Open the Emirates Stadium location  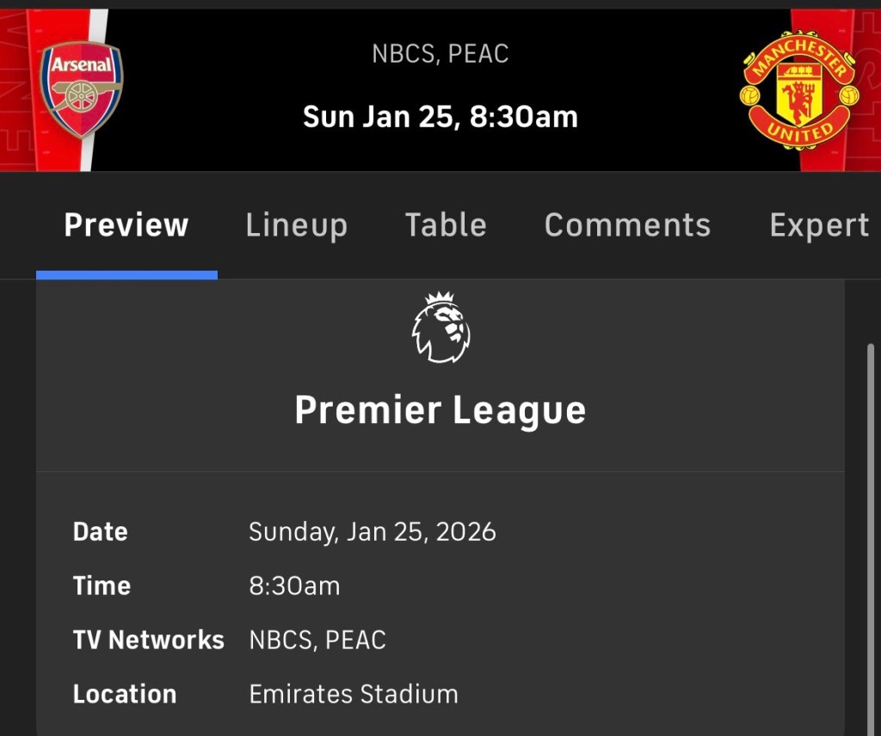pos(354,694)
